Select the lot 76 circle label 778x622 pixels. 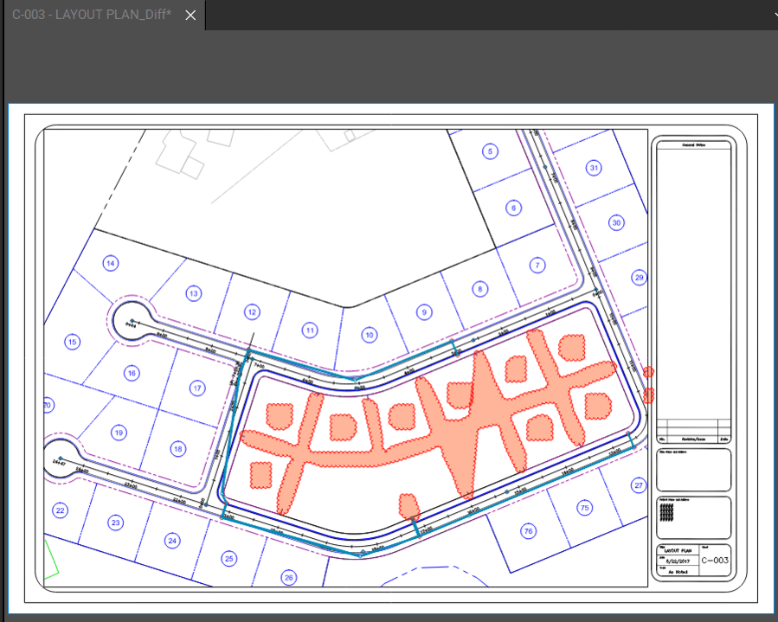point(529,531)
